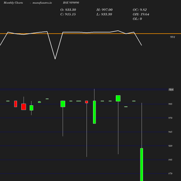Click the close value 'C: 915.15'
This screenshot has height=181, width=181.
68,14
